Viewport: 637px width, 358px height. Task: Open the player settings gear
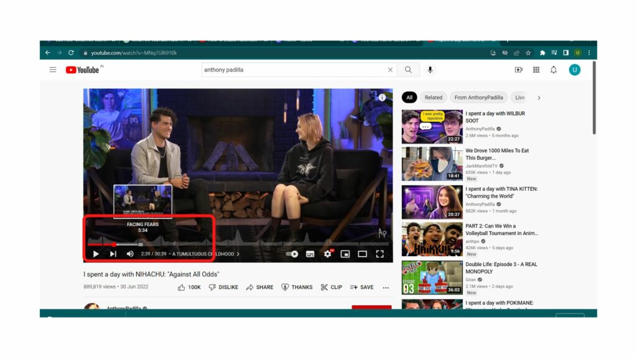[x=327, y=254]
